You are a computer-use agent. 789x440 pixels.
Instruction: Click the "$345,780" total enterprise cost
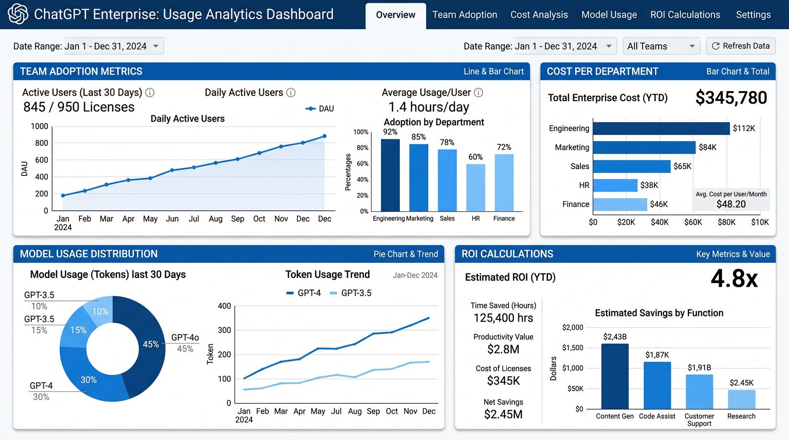[731, 98]
